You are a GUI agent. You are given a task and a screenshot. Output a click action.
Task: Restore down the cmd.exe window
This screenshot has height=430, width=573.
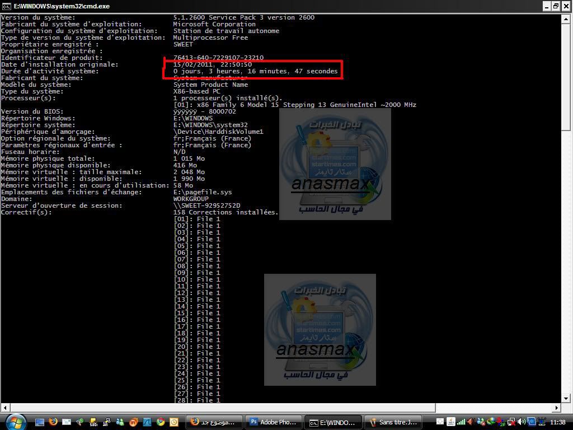click(x=556, y=6)
